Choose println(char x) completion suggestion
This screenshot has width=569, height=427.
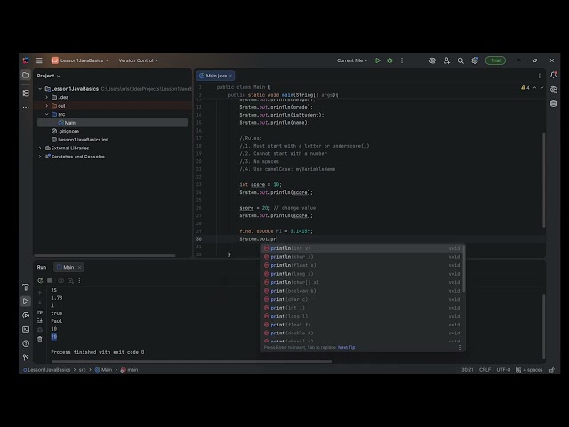tap(362, 257)
